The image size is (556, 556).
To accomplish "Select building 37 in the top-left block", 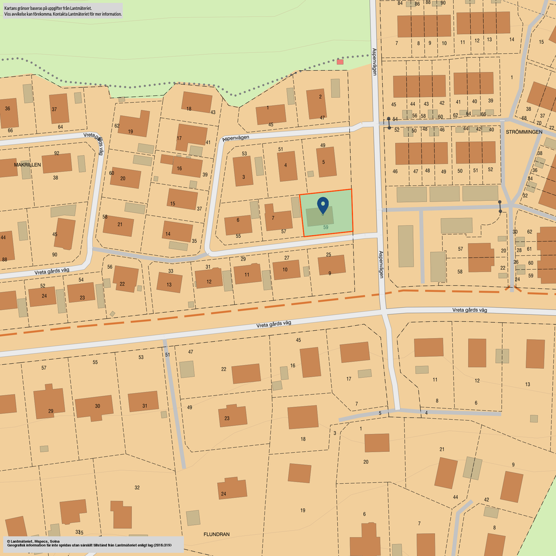I will click(59, 109).
